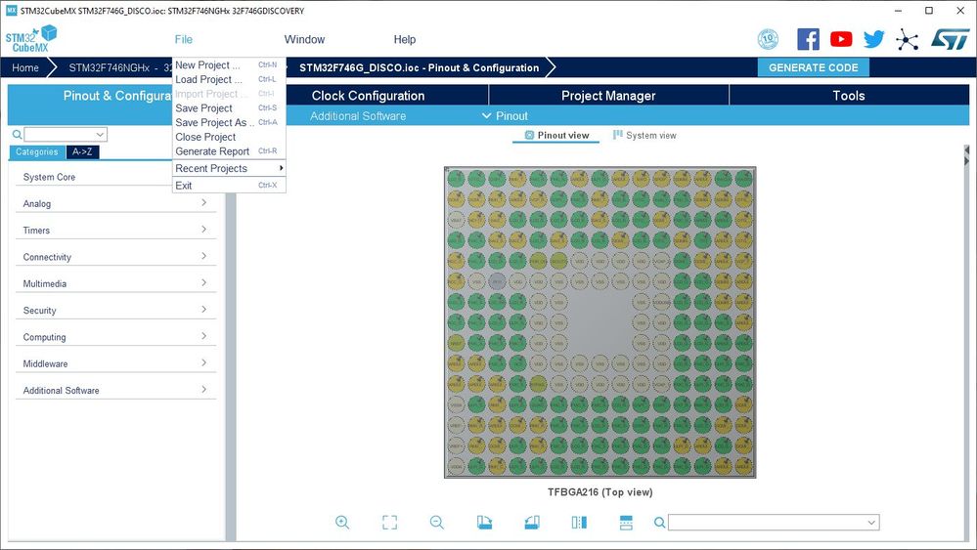Click the bottom pin search input field
Image resolution: width=977 pixels, height=550 pixels.
[767, 523]
